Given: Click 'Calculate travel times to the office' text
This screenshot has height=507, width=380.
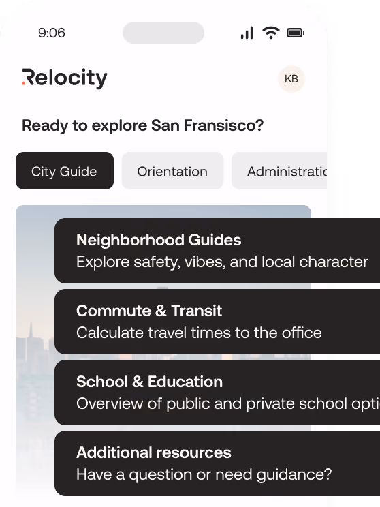Looking at the screenshot, I should coord(199,333).
